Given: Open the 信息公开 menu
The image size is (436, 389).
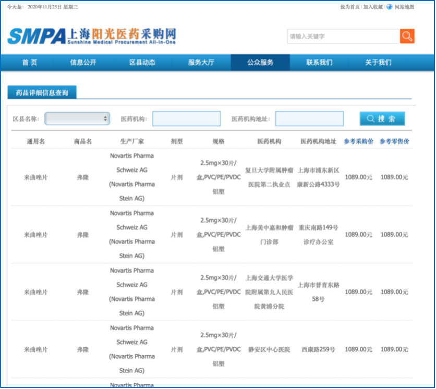Looking at the screenshot, I should tap(83, 62).
